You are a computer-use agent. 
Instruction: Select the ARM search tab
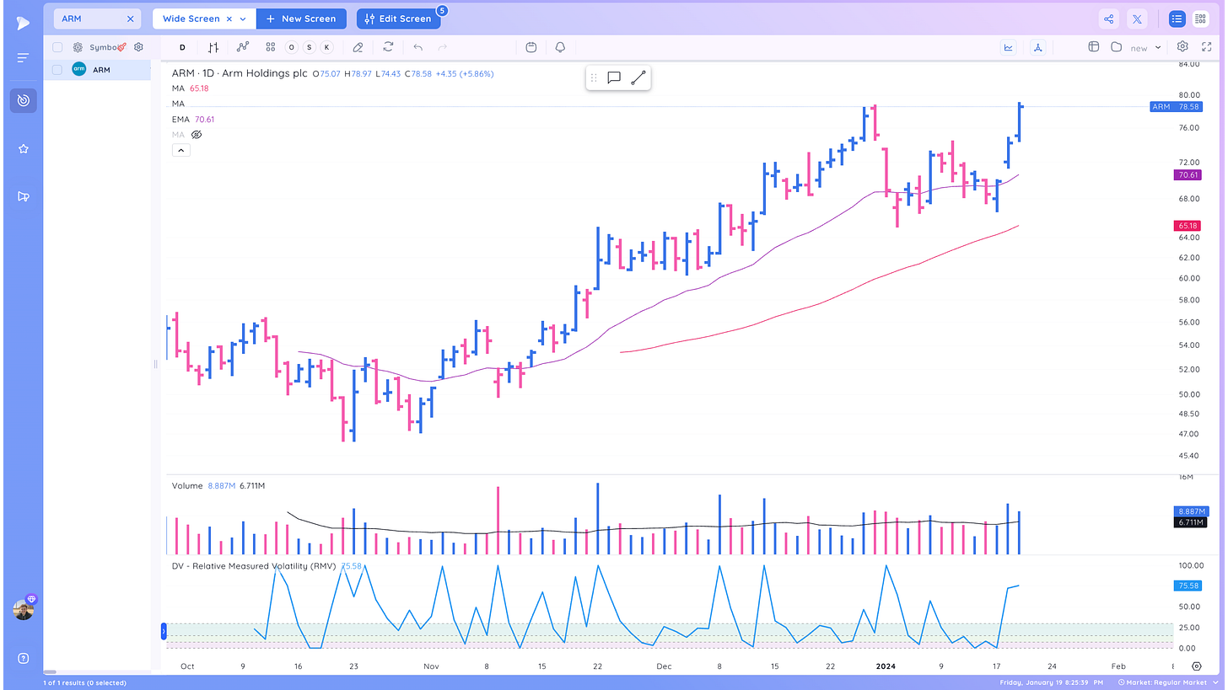click(97, 19)
